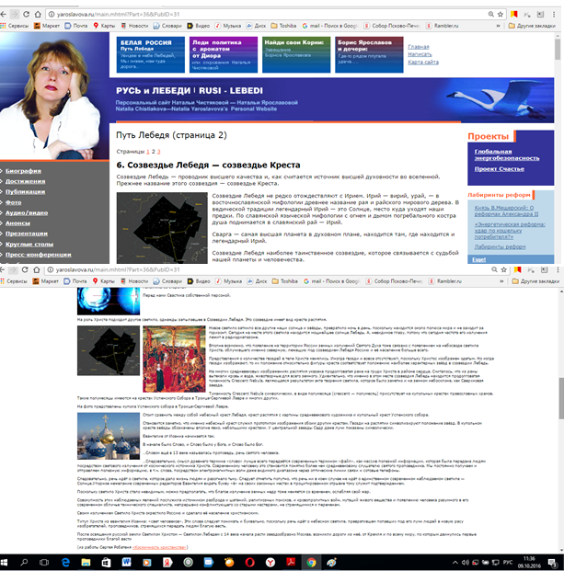The height and width of the screenshot is (571, 564).
Task: Open Биография in the left menu
Action: 23,171
